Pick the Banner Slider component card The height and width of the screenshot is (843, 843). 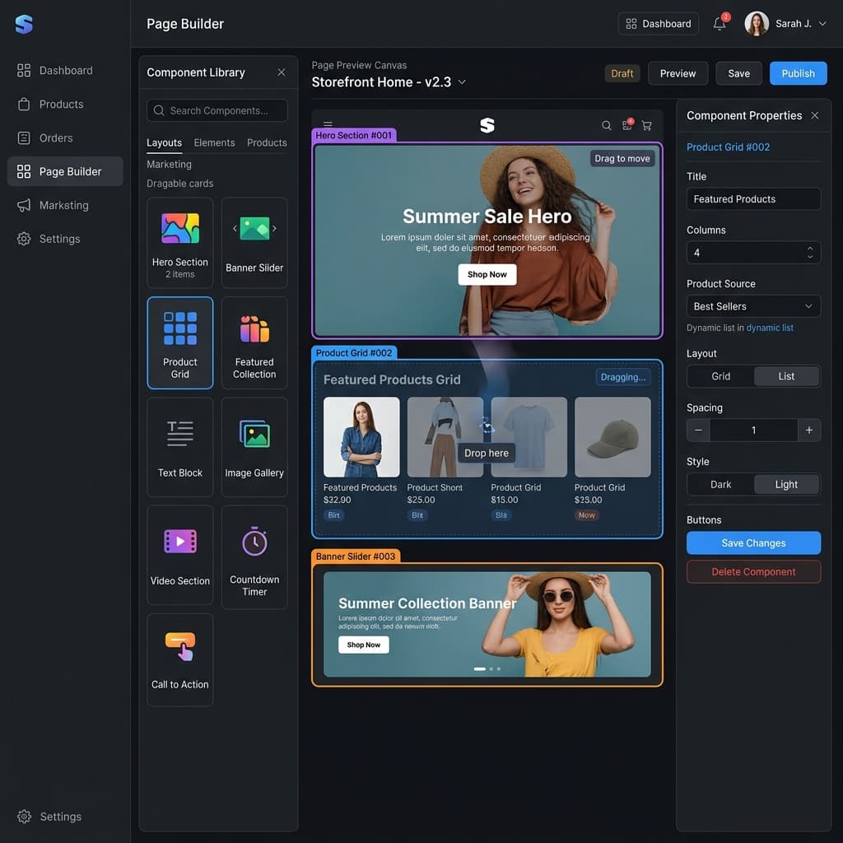point(254,243)
